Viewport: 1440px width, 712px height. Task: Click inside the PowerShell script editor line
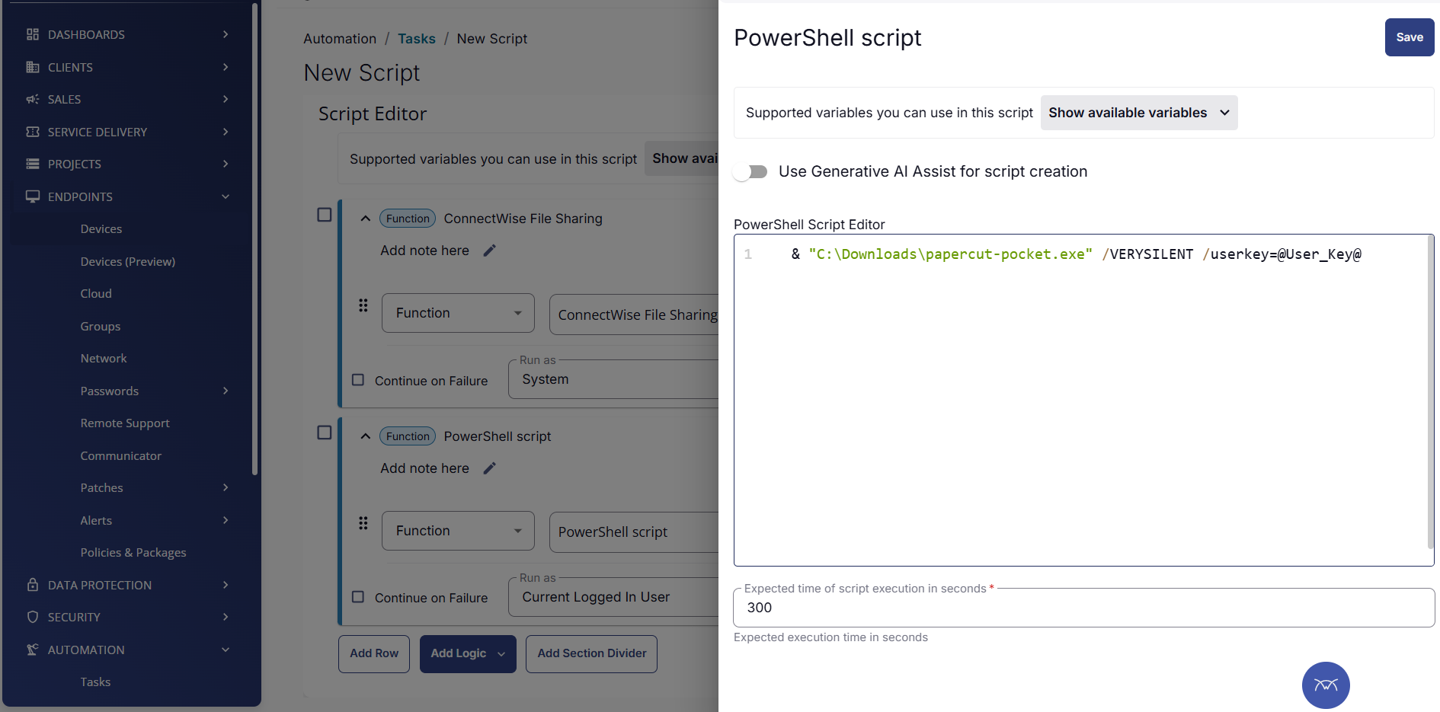point(1076,254)
